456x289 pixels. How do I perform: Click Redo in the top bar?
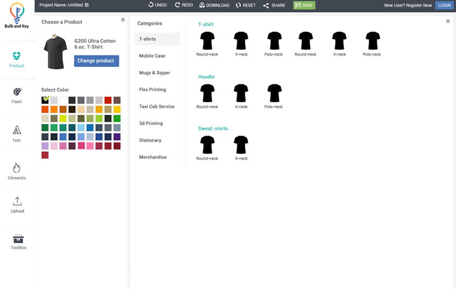click(184, 5)
